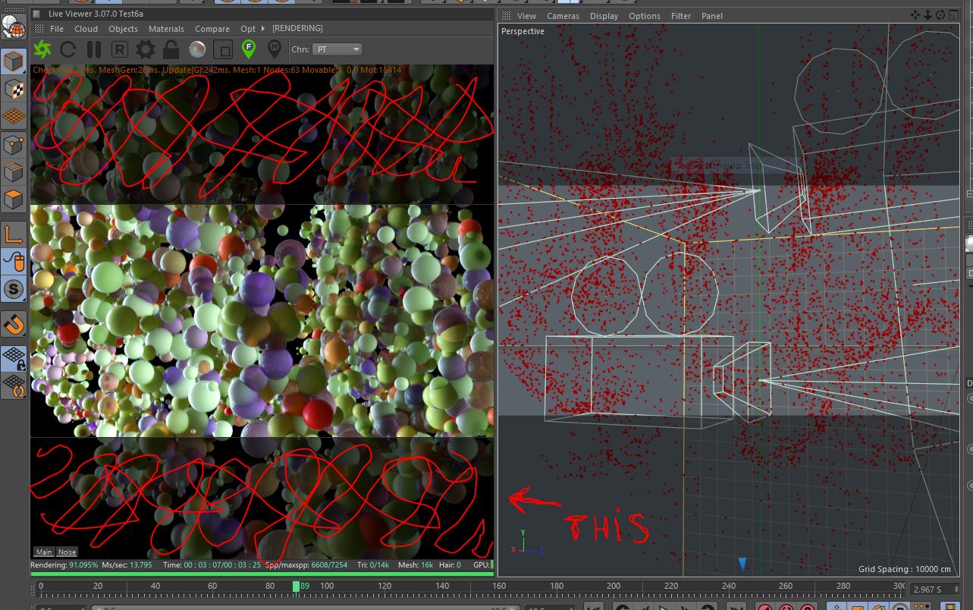Select the Model mode cube icon
The width and height of the screenshot is (973, 610).
pos(14,61)
